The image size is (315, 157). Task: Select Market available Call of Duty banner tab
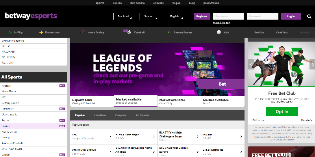(x=179, y=101)
